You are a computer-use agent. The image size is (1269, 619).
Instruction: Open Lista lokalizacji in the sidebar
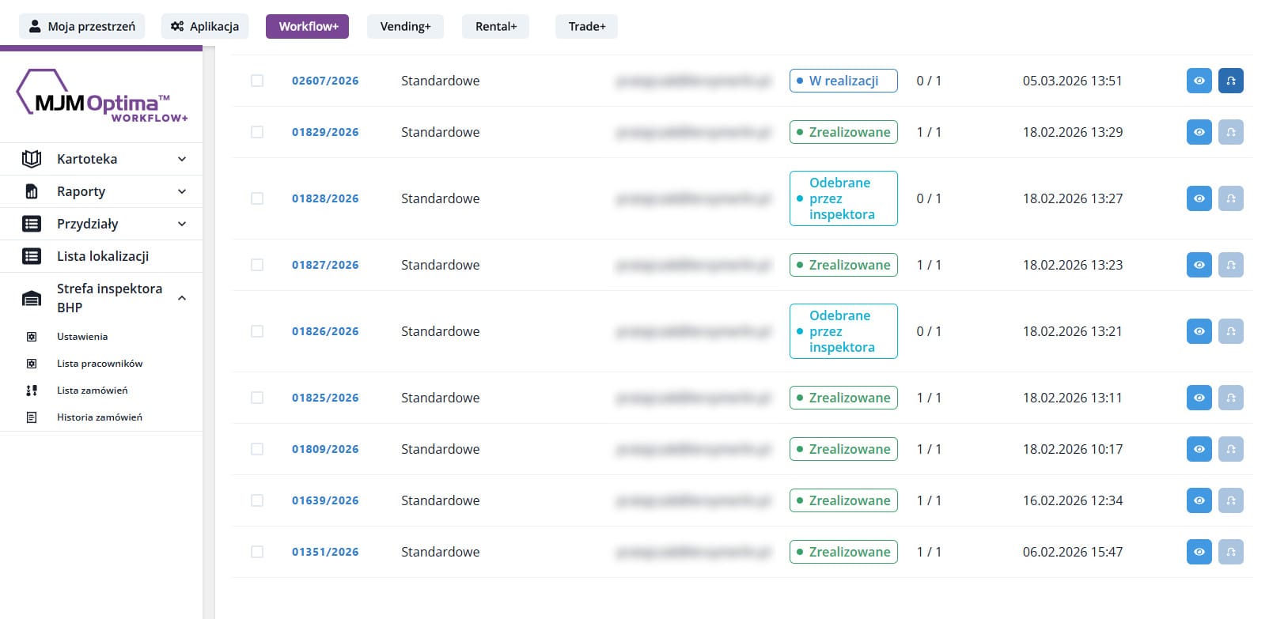102,256
